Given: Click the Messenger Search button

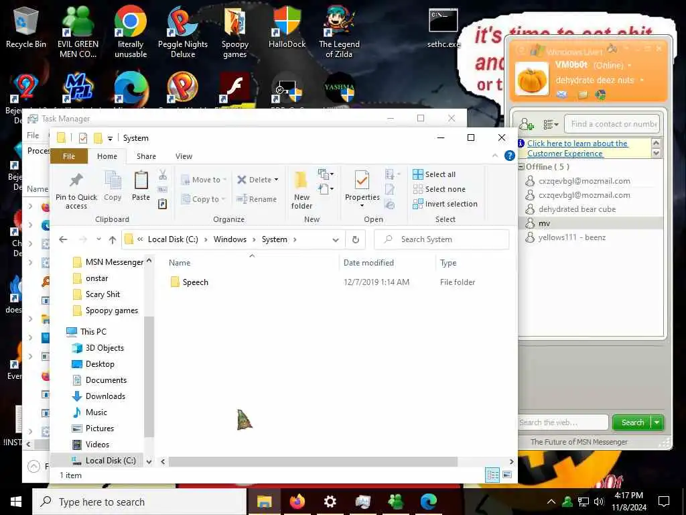Looking at the screenshot, I should coord(632,422).
